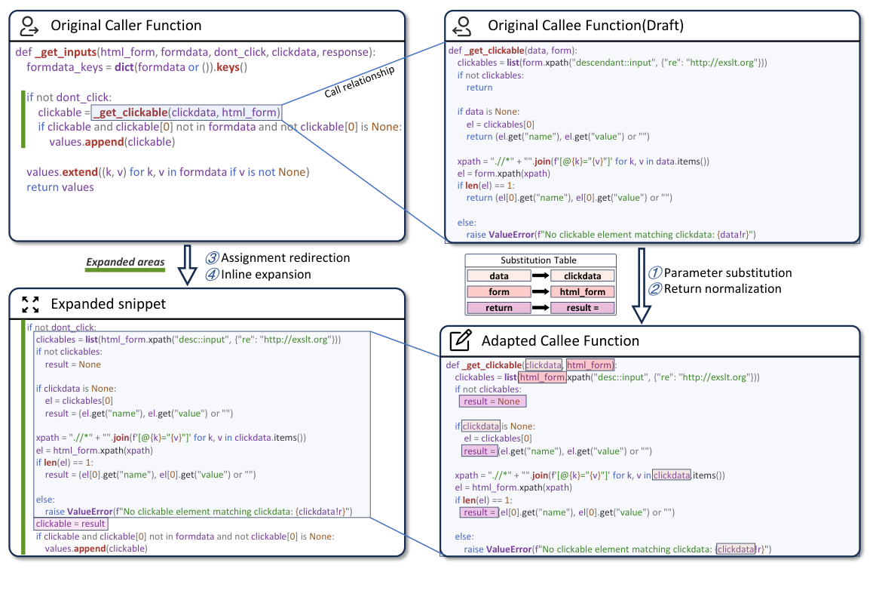Click circled step ① Parameter substitution
The height and width of the screenshot is (606, 876).
(654, 273)
